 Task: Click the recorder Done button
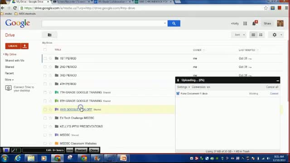tap(94, 150)
